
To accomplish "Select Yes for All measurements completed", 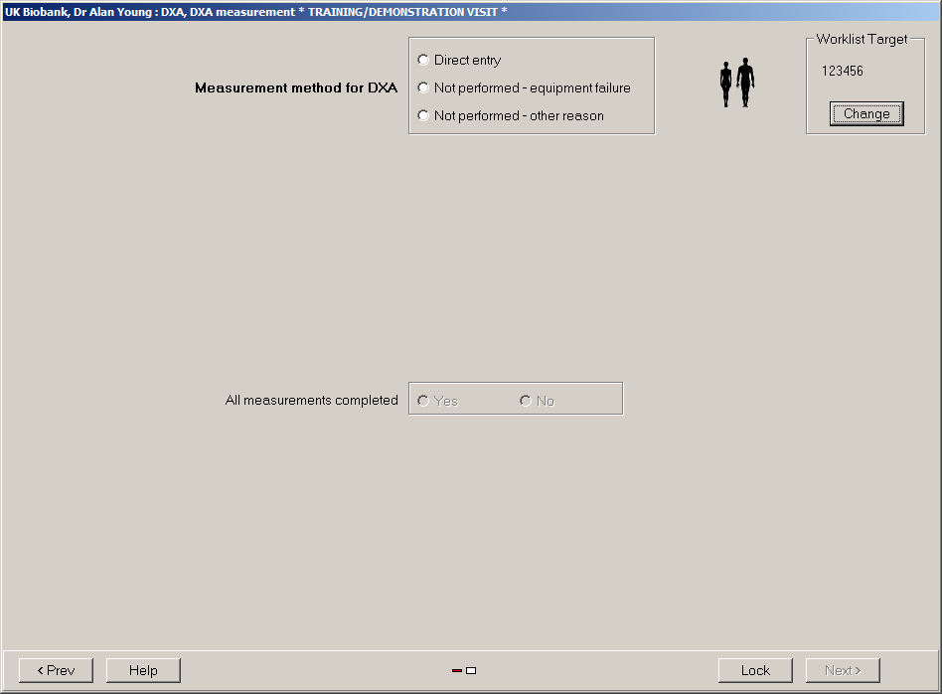I will (x=424, y=401).
